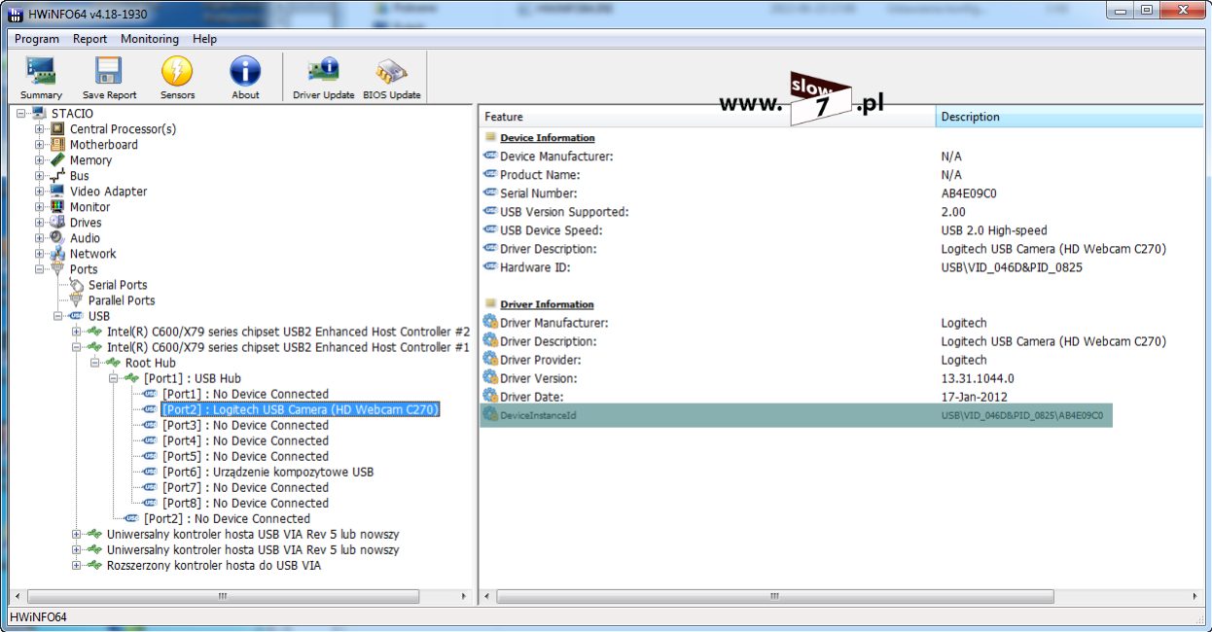Image resolution: width=1212 pixels, height=632 pixels.
Task: Select the Bus tree node
Action: [79, 176]
